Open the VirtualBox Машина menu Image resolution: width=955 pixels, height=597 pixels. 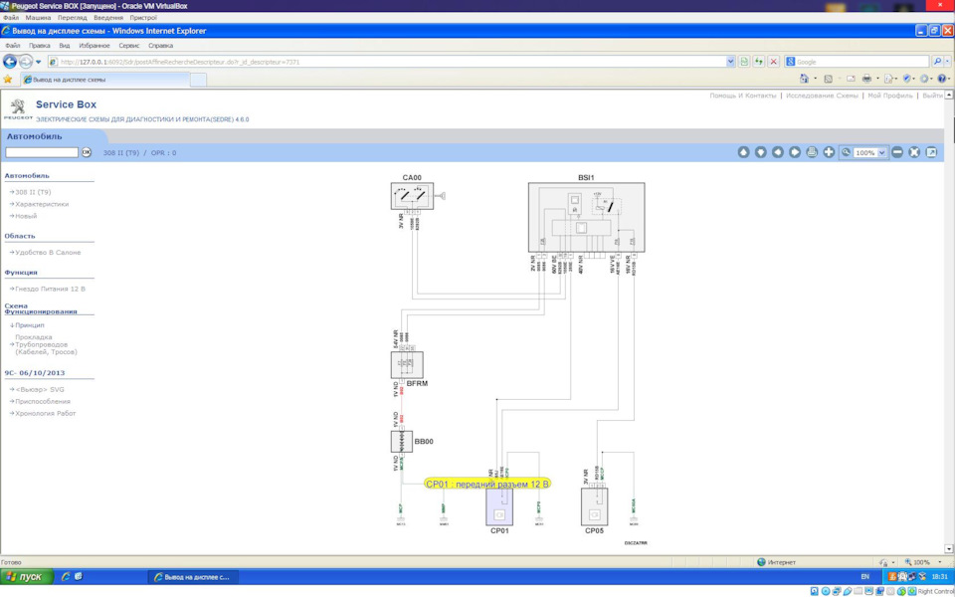pos(39,18)
